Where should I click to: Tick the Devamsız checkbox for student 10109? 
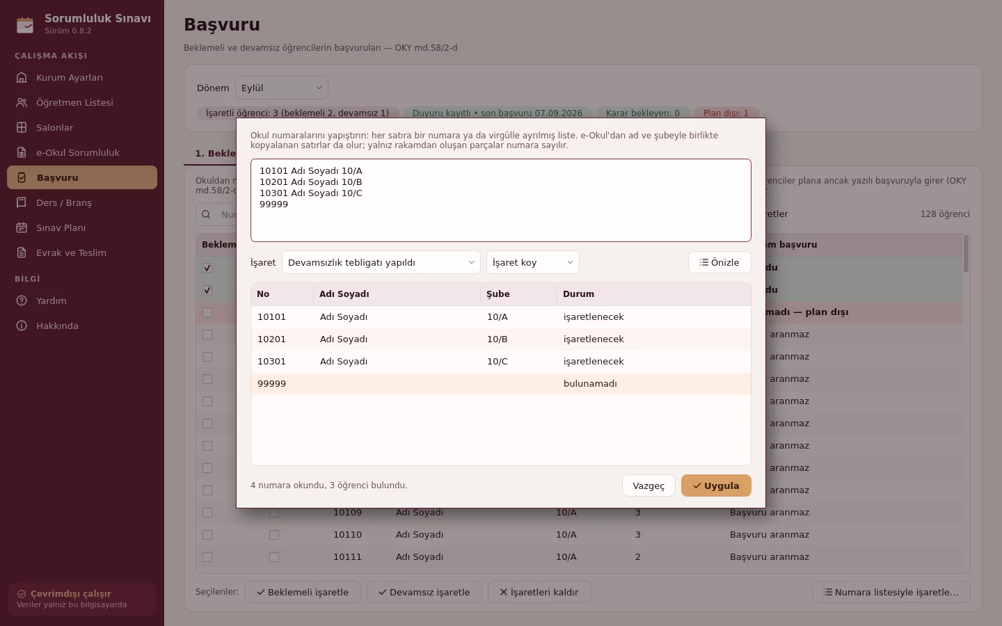274,513
